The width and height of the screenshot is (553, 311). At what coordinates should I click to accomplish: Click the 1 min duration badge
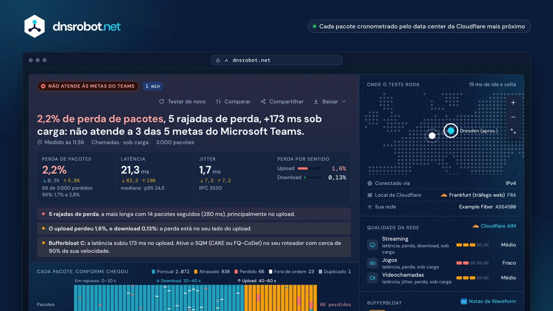point(153,86)
